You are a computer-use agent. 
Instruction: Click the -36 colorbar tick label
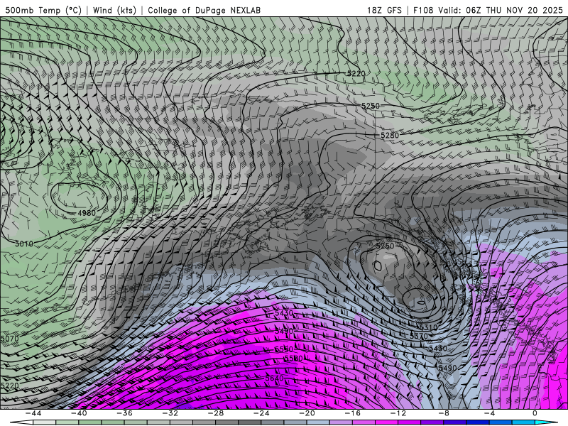125,413
